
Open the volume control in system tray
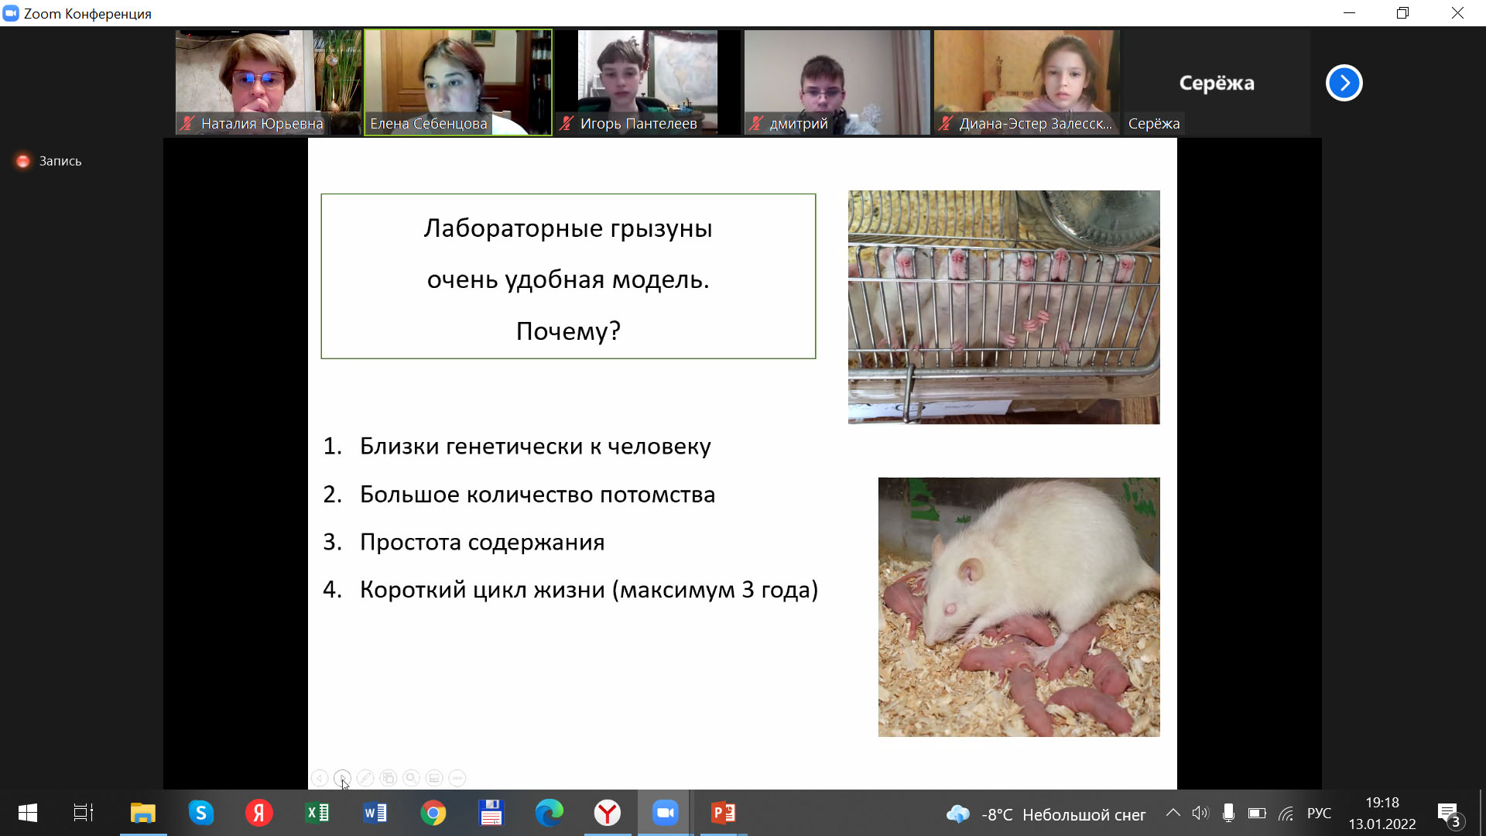tap(1200, 813)
